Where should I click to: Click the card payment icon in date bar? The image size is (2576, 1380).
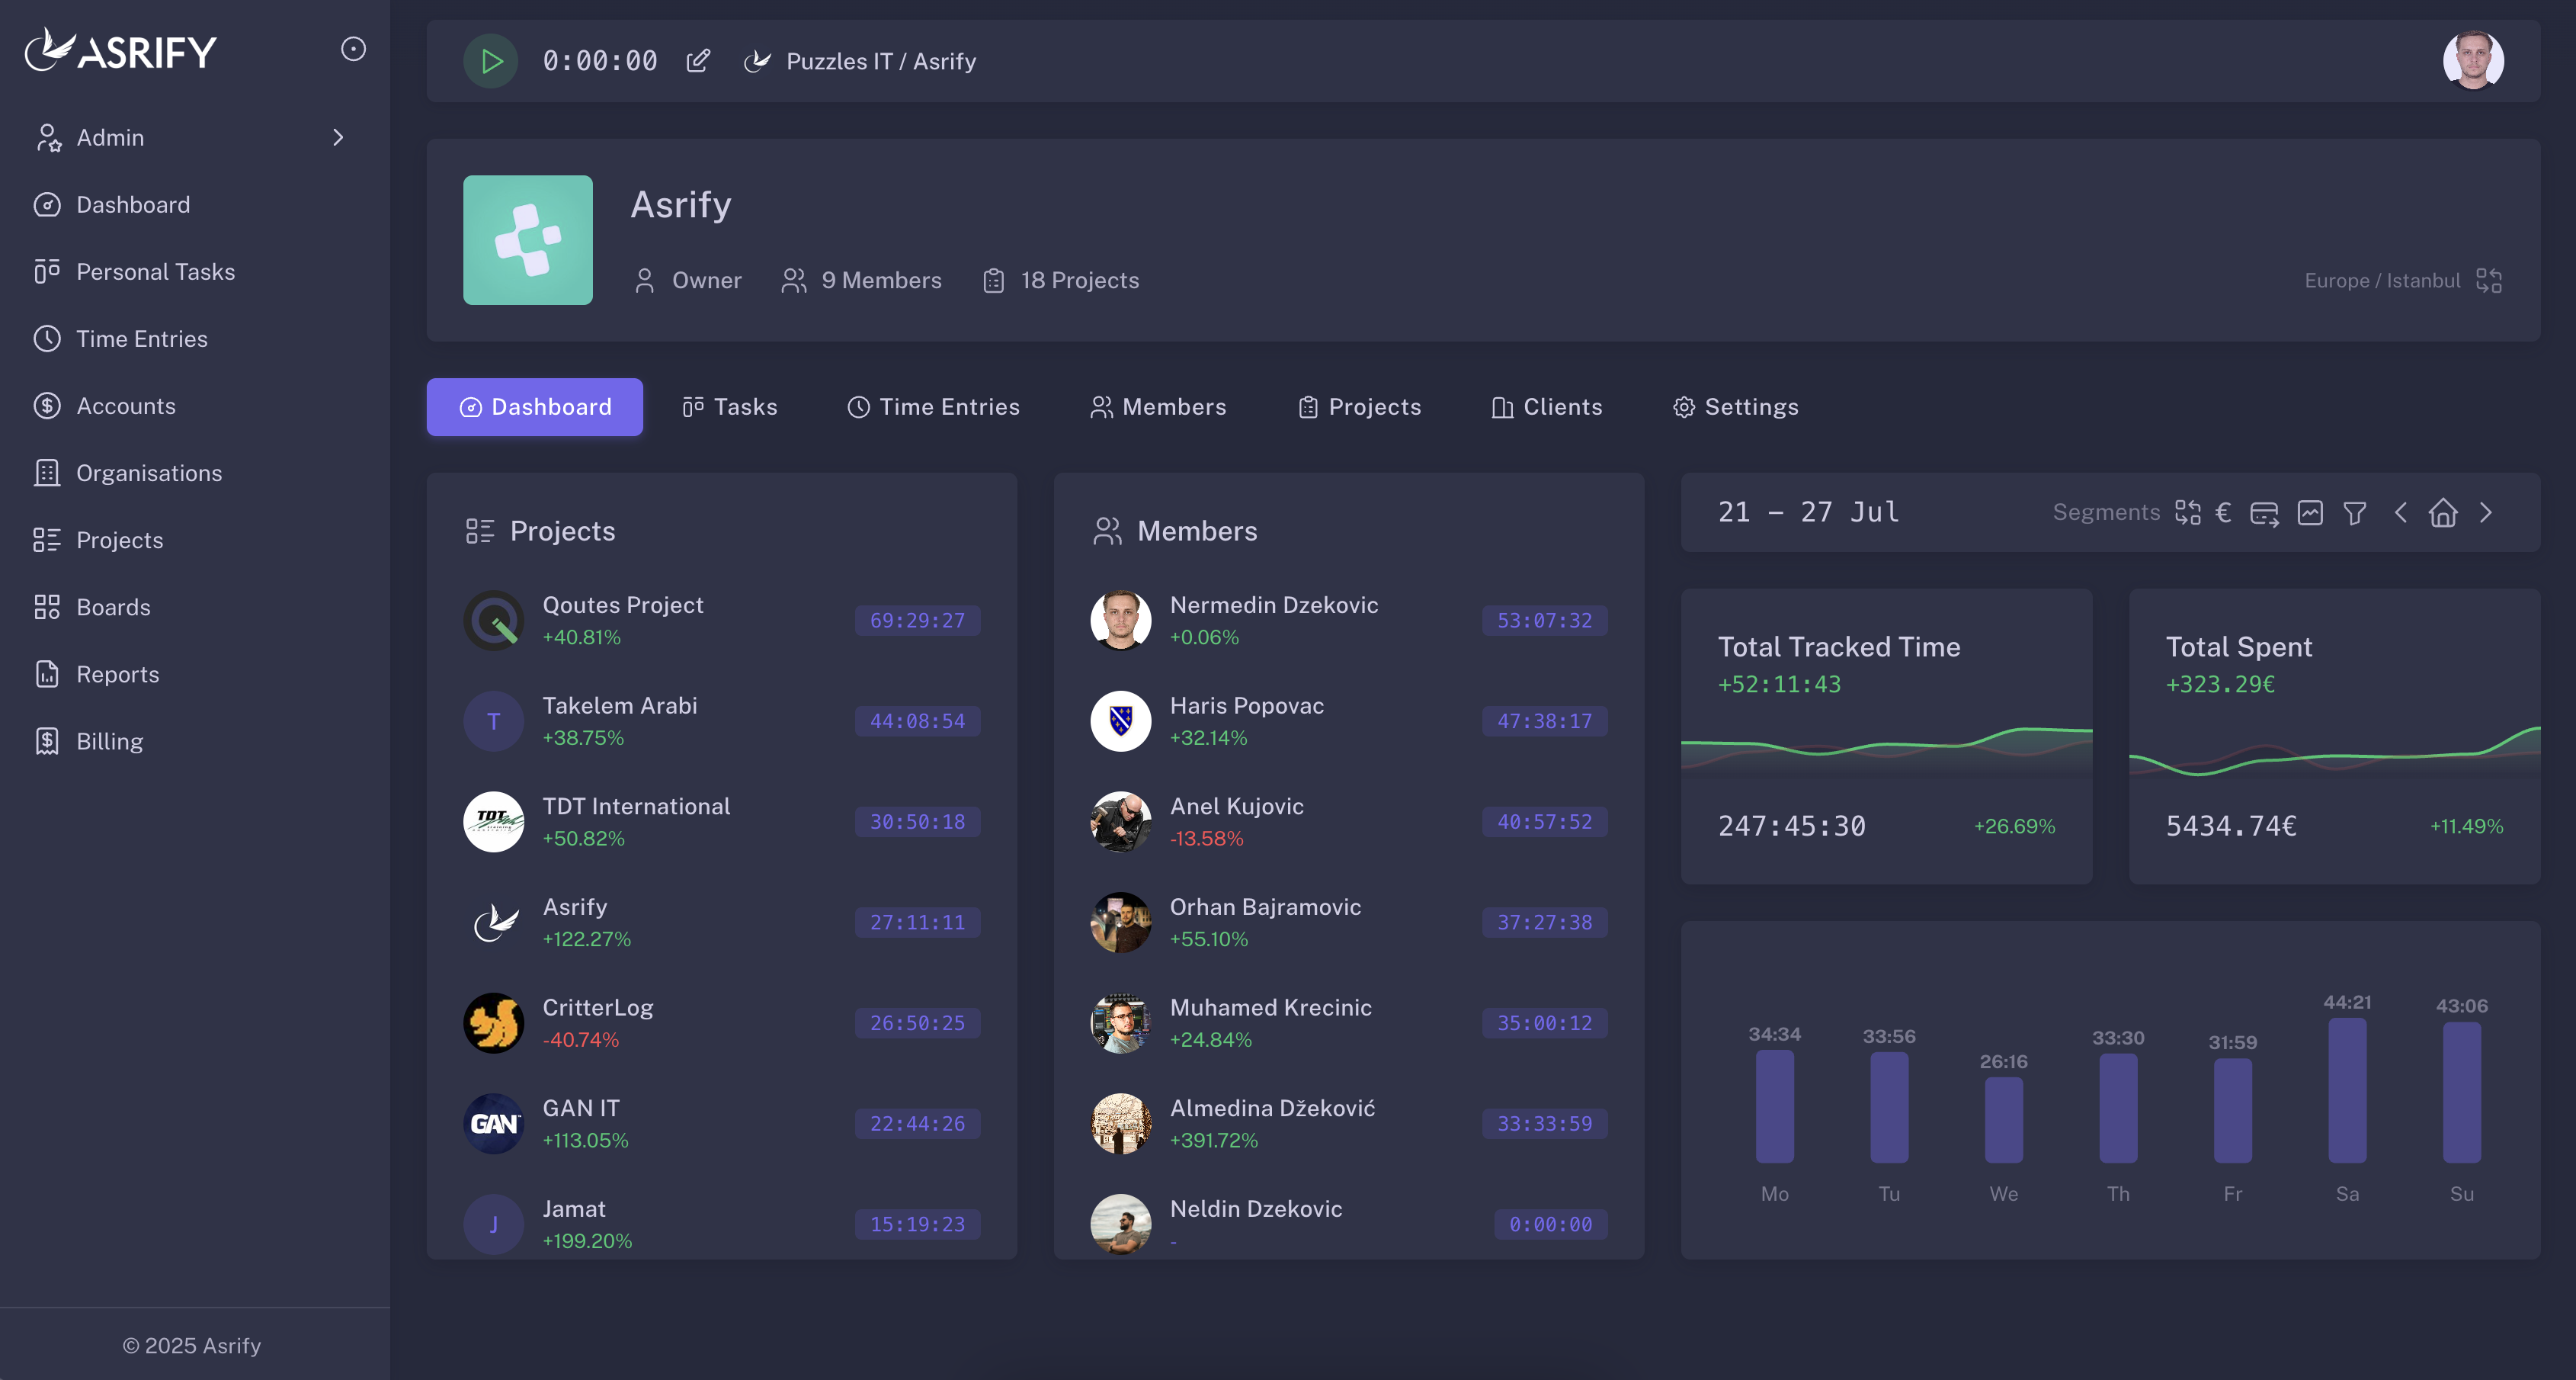[2264, 513]
